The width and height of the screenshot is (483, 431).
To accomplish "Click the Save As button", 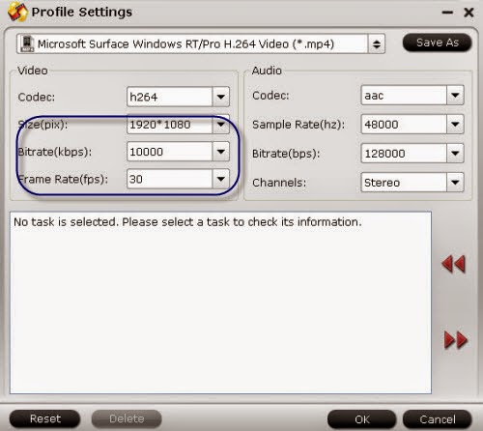I will pos(438,43).
